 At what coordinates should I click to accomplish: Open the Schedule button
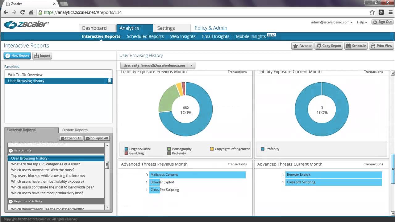(x=356, y=46)
